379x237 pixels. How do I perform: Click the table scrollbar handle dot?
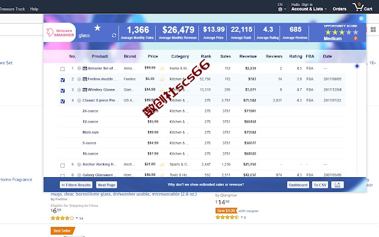(x=357, y=66)
